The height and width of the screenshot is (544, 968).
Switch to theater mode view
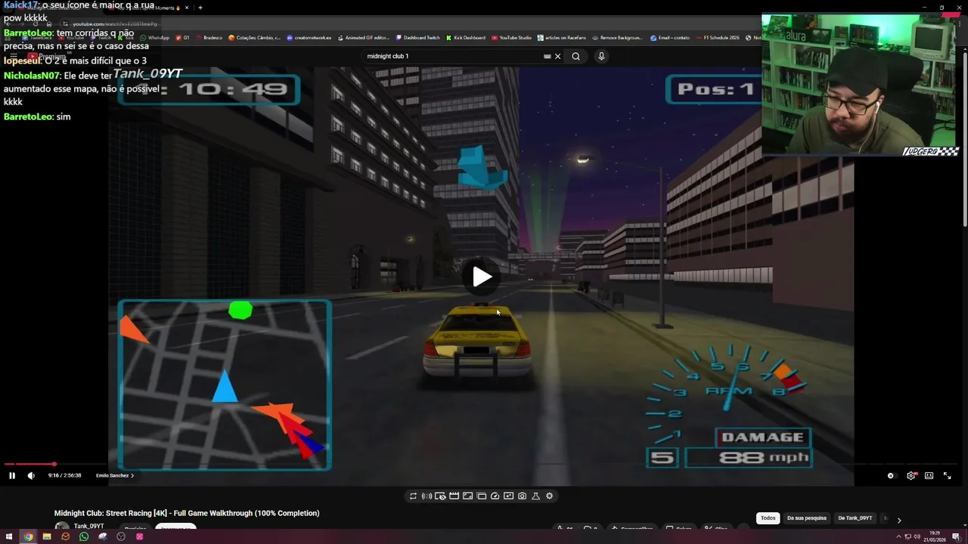click(x=929, y=475)
